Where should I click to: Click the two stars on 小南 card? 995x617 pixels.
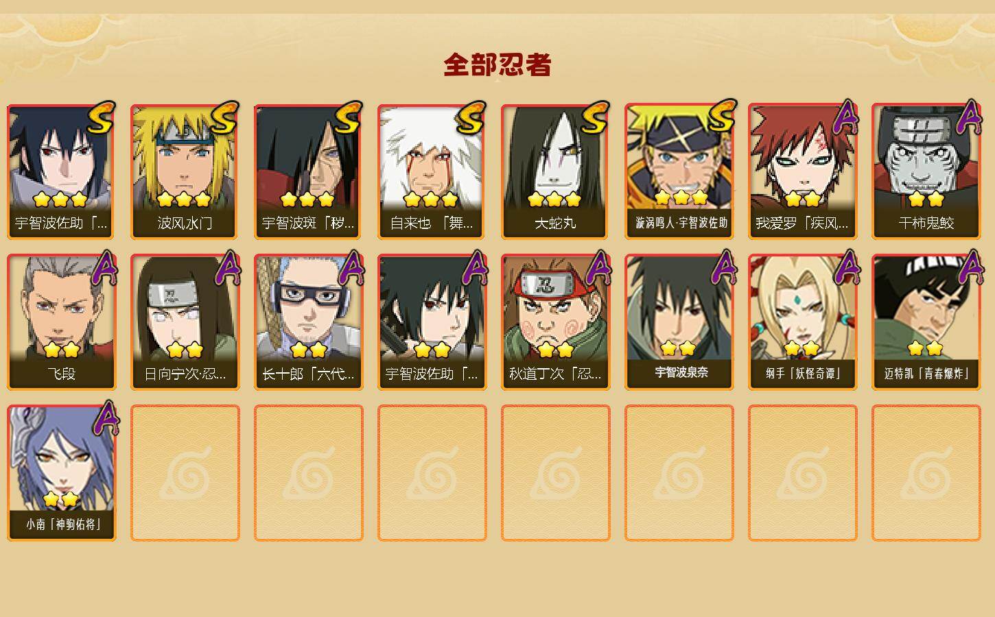pyautogui.click(x=60, y=498)
